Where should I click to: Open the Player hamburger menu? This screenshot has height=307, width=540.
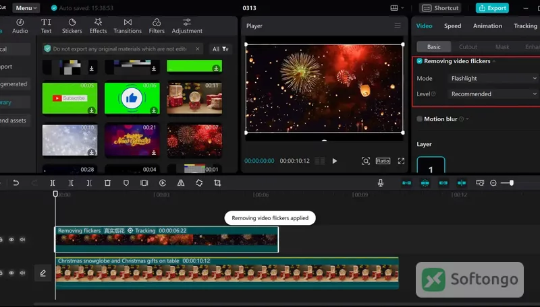[x=398, y=26]
